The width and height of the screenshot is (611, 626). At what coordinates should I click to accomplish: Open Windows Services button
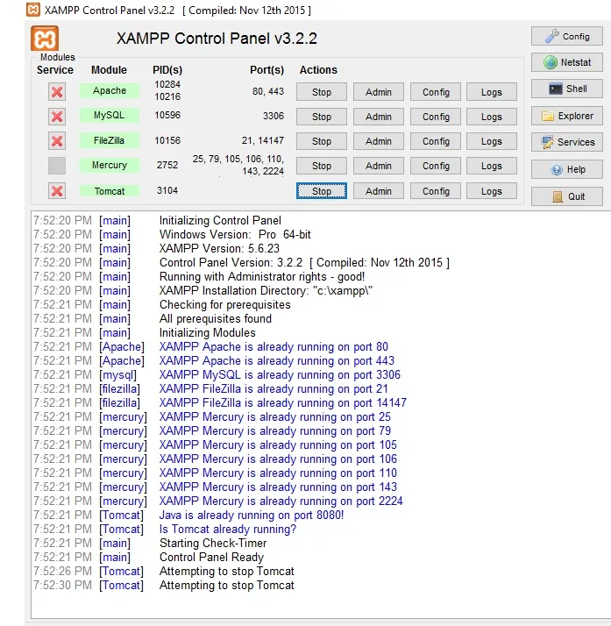point(566,142)
